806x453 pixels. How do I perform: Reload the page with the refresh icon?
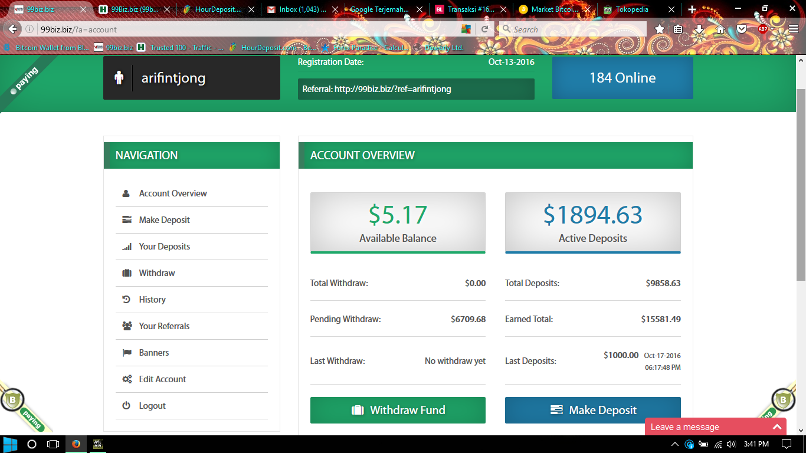(485, 29)
